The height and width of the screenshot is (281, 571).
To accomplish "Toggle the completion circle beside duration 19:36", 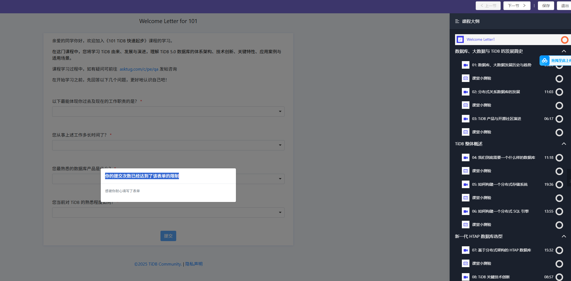I will (x=559, y=185).
